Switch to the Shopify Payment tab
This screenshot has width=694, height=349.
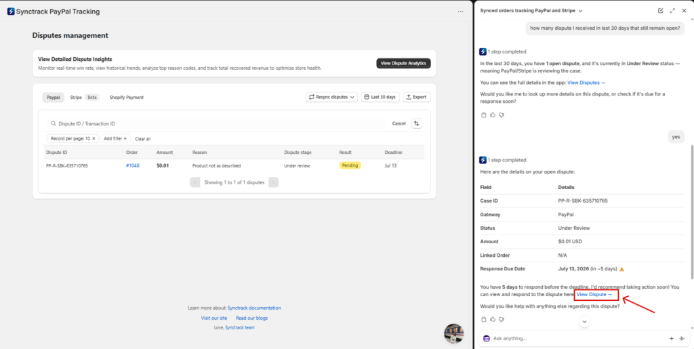pyautogui.click(x=127, y=98)
